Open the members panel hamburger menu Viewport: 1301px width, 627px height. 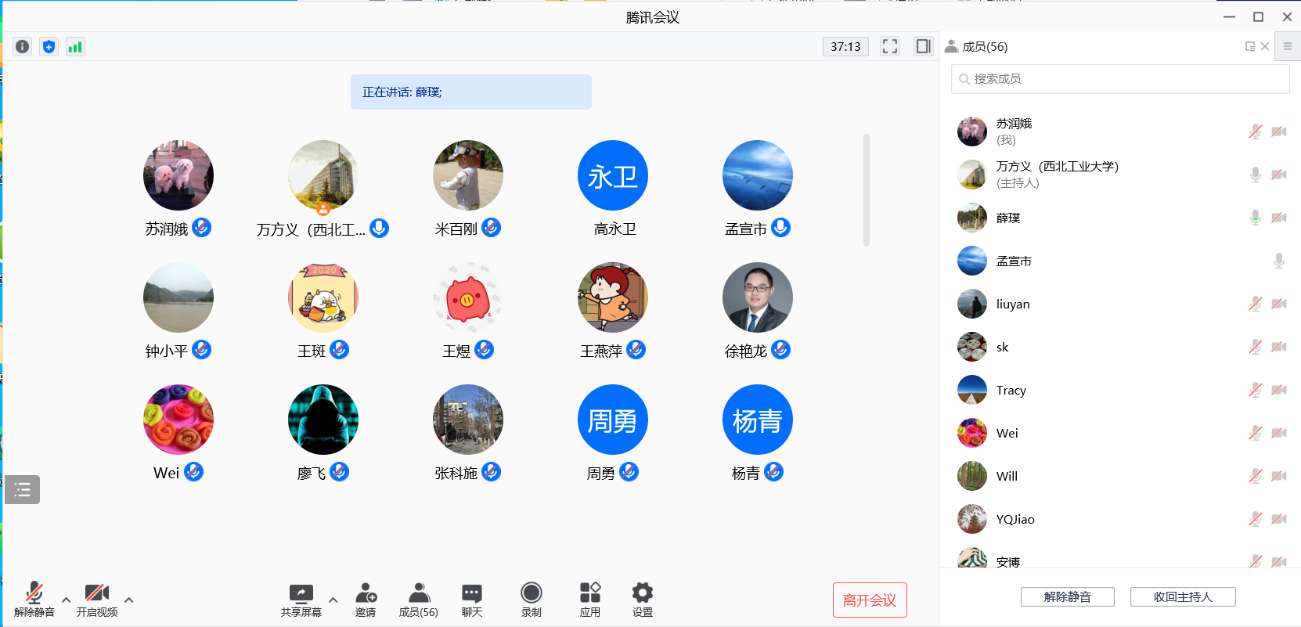coord(1288,46)
